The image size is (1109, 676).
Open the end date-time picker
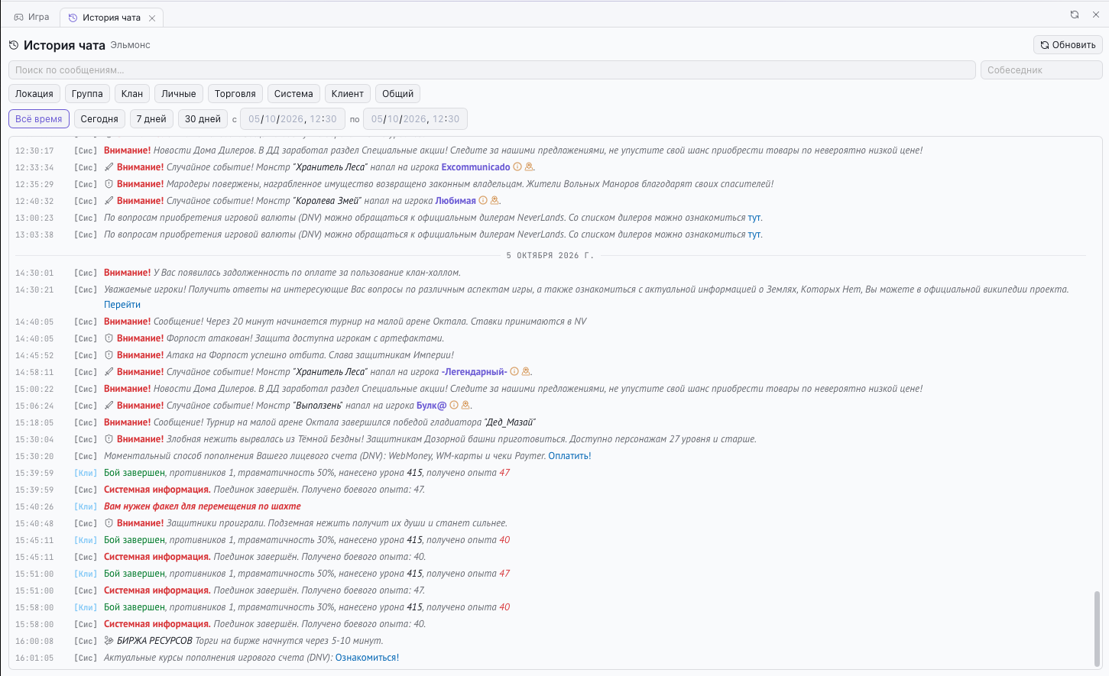(415, 119)
